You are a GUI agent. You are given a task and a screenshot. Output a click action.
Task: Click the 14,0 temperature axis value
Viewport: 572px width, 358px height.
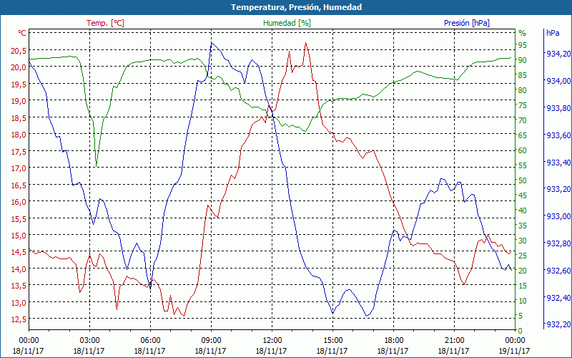(x=19, y=269)
